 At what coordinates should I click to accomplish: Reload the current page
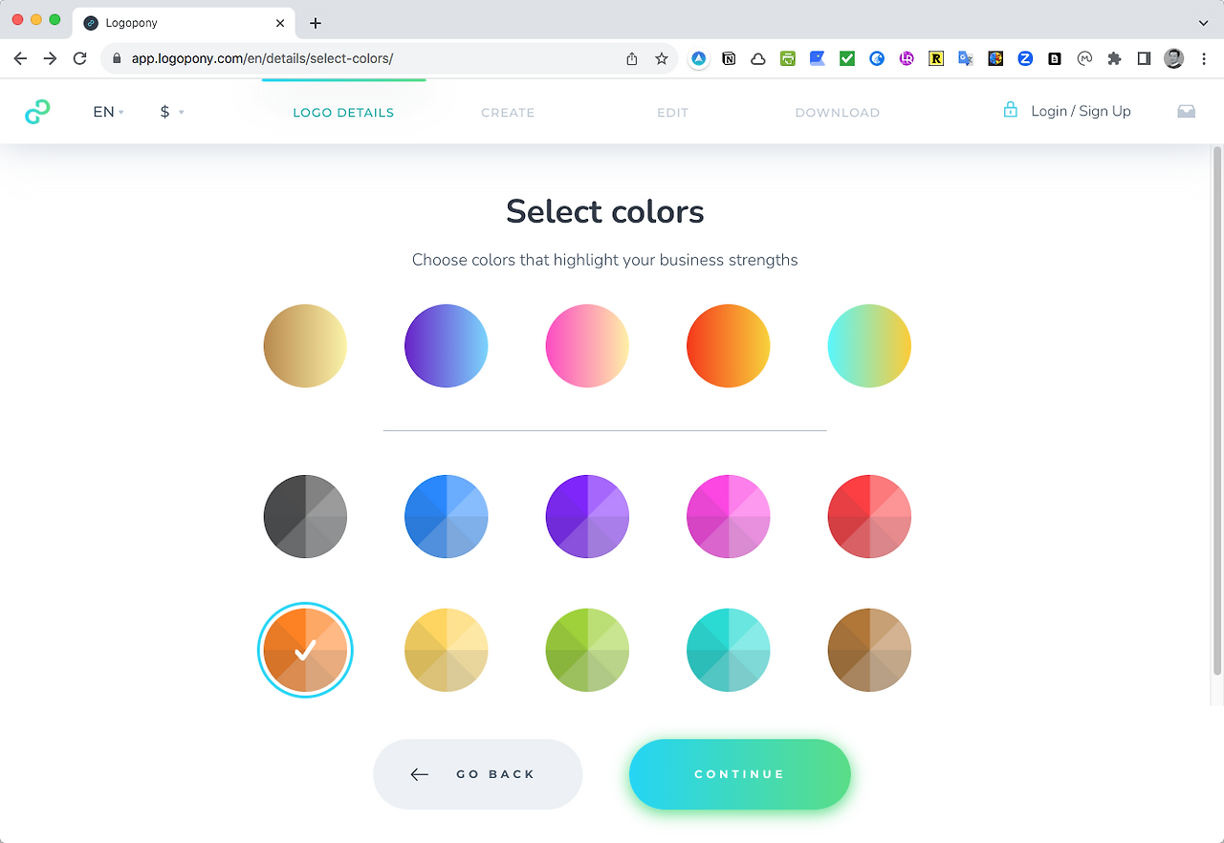80,58
